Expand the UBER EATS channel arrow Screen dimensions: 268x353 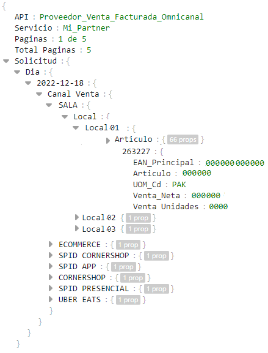[x=51, y=299]
